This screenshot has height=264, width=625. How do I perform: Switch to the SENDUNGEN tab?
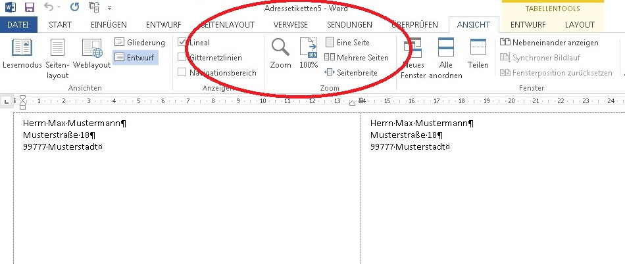[x=349, y=24]
